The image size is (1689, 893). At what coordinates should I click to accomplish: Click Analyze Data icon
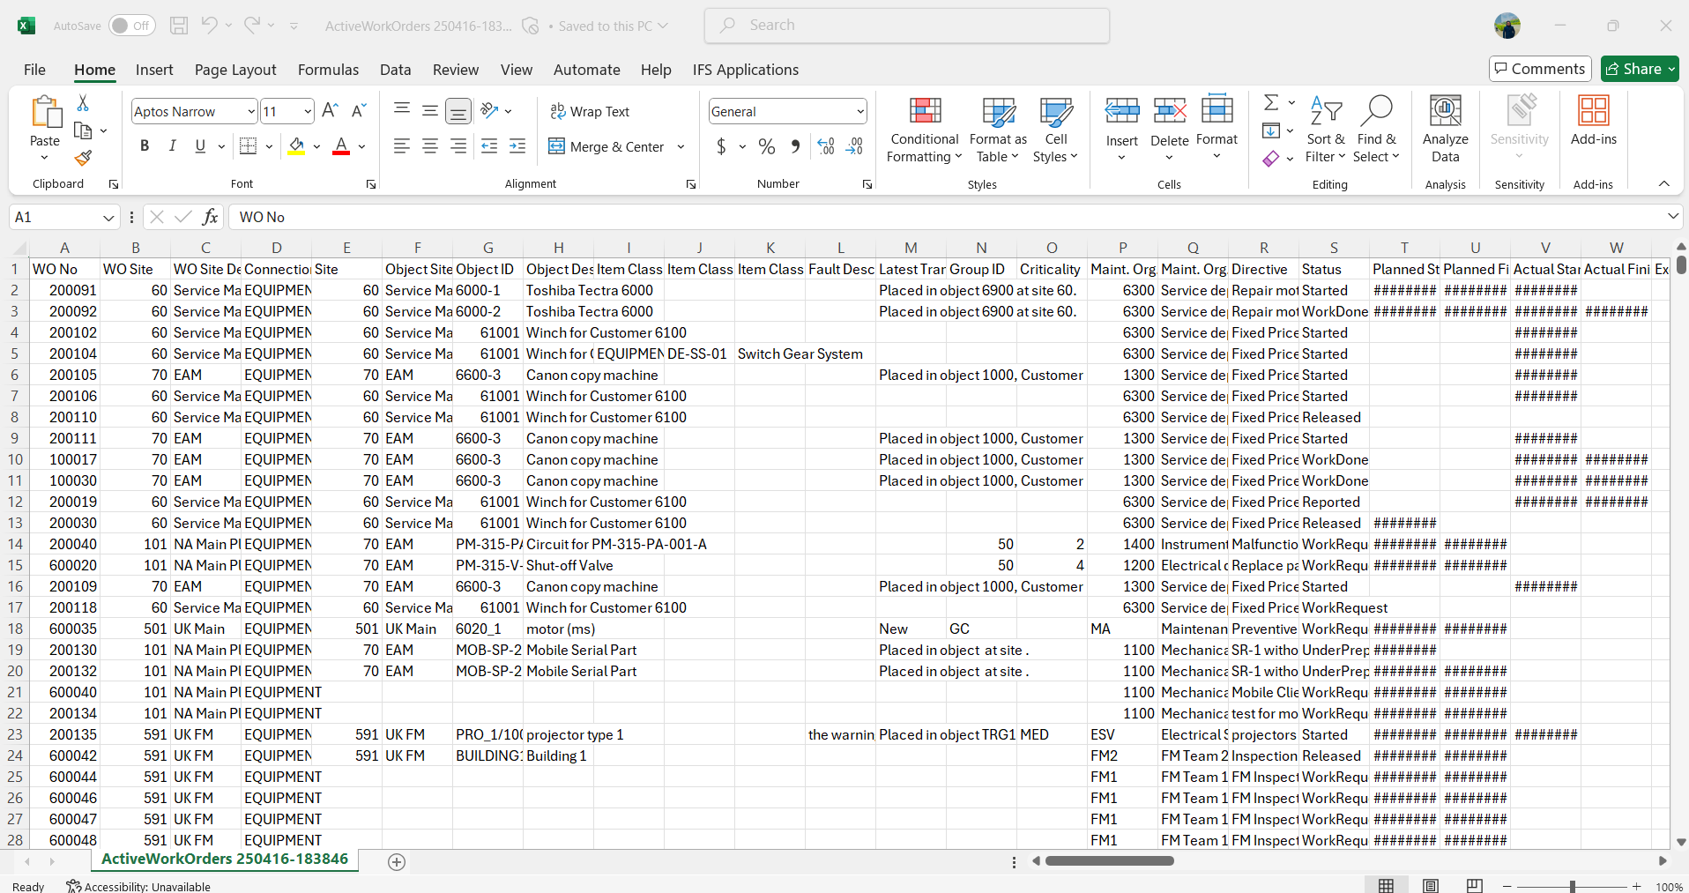click(1446, 130)
